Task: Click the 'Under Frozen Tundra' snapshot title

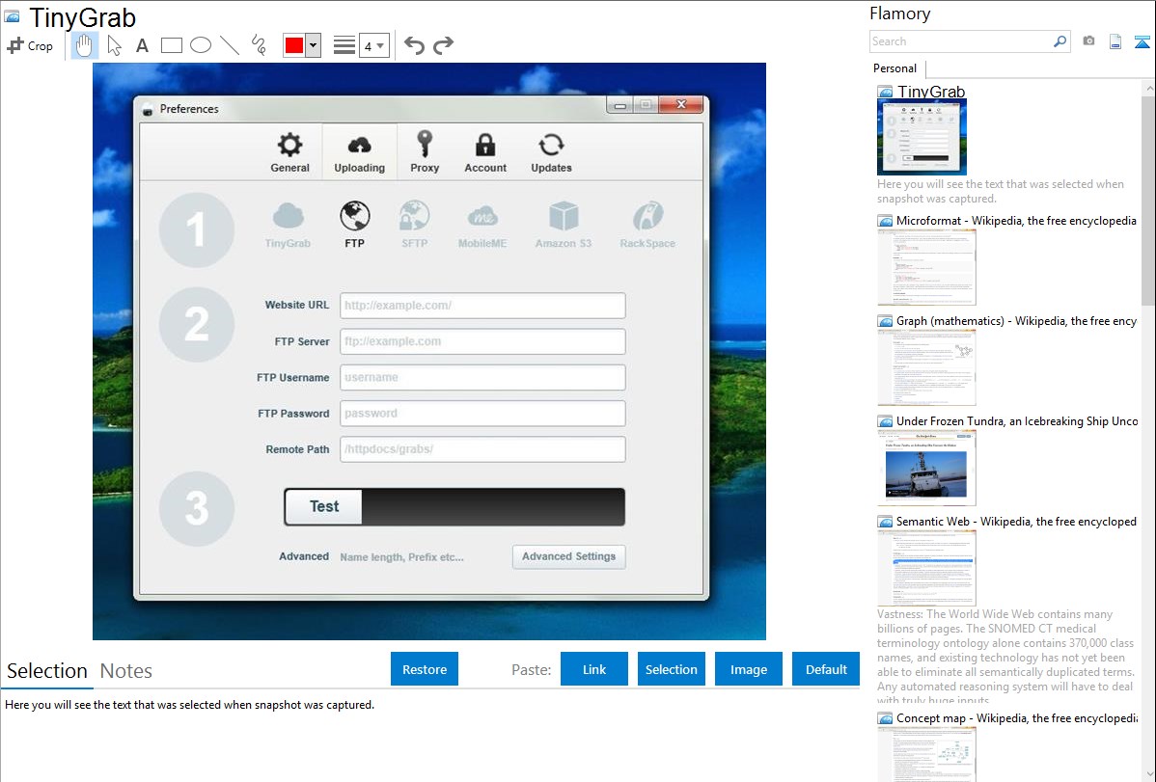Action: 1017,420
